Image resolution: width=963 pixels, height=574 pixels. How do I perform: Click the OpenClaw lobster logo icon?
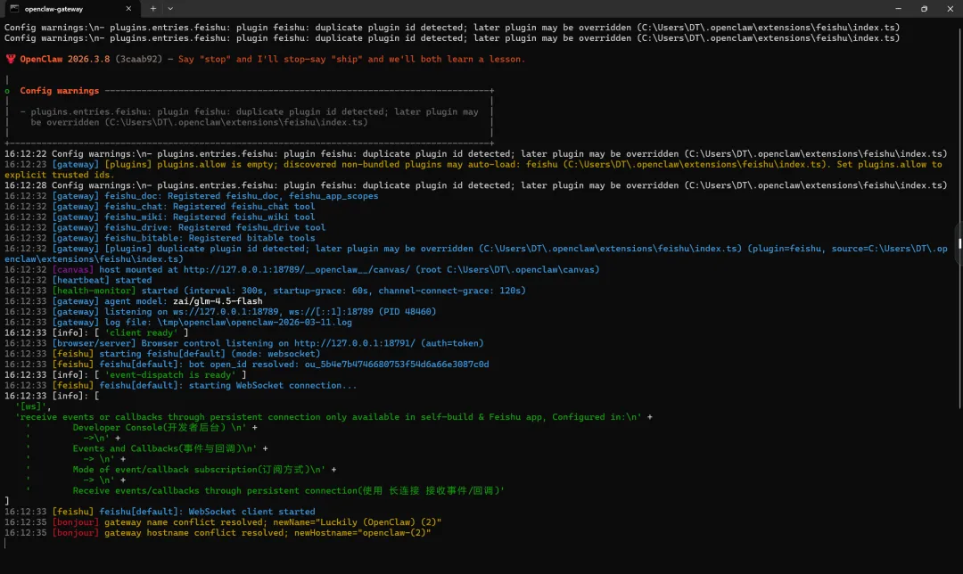[x=11, y=59]
